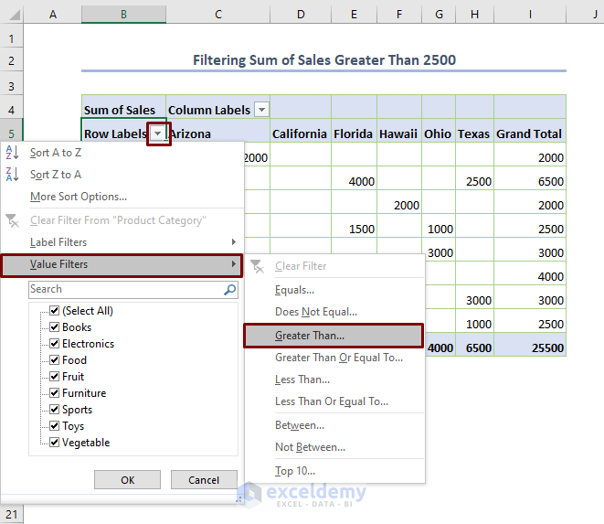Uncheck the Books checkbox

[55, 327]
